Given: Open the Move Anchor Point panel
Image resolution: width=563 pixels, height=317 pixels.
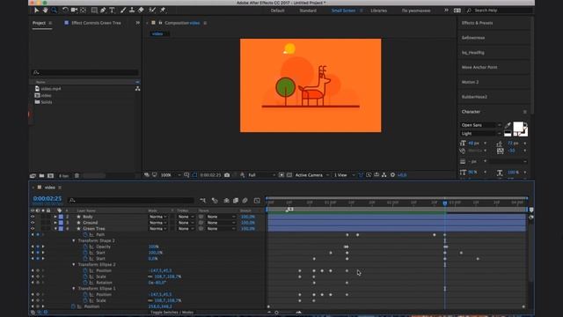Looking at the screenshot, I should coord(479,67).
